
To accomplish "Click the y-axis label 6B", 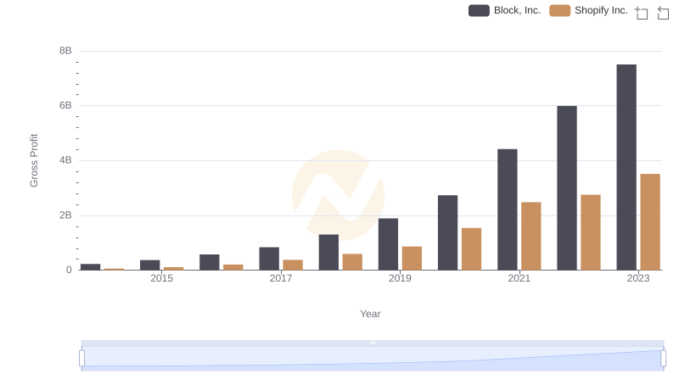I will pos(65,105).
